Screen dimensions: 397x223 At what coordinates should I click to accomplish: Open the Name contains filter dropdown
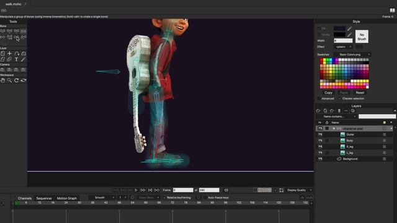tap(336, 116)
